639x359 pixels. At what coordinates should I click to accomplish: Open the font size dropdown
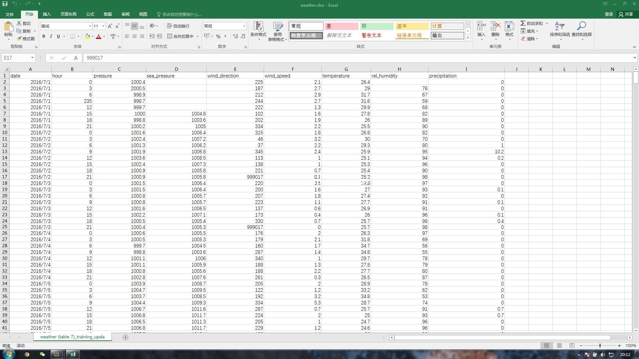pos(104,26)
